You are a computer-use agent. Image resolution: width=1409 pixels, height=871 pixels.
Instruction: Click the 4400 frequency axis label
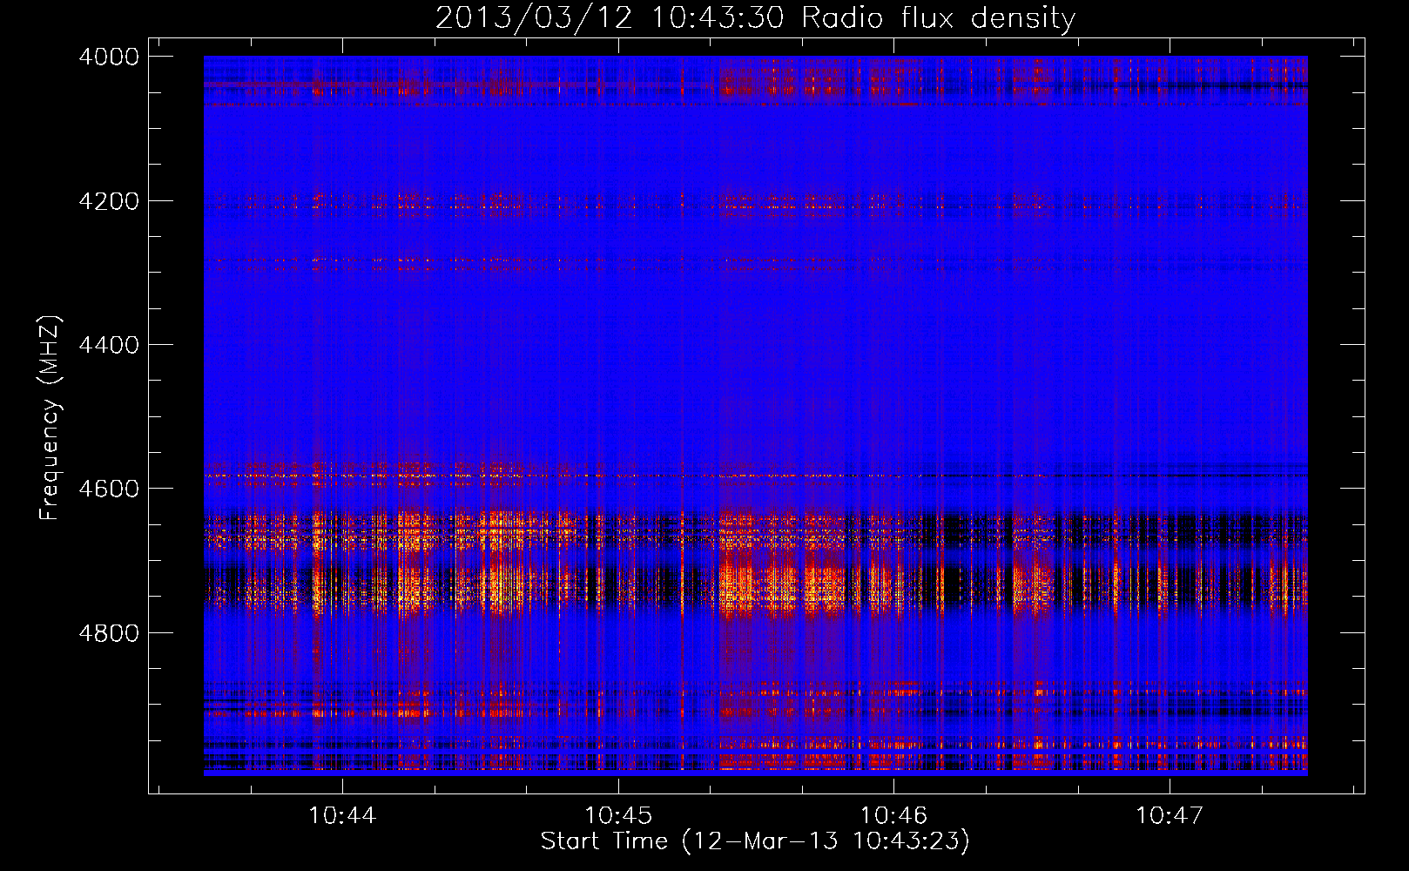click(109, 345)
